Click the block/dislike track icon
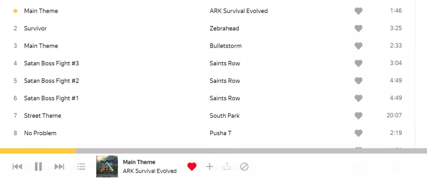Viewport: 427px width, 179px height. click(244, 167)
